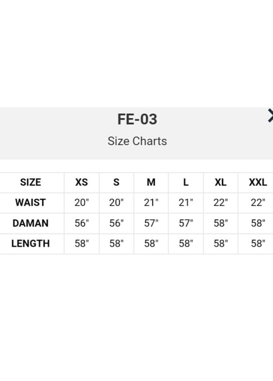Click the XXL daman value 58"
273x381 pixels.
tap(258, 223)
